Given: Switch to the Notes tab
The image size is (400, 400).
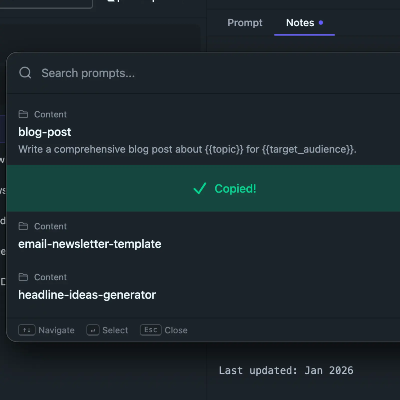Looking at the screenshot, I should click(300, 23).
